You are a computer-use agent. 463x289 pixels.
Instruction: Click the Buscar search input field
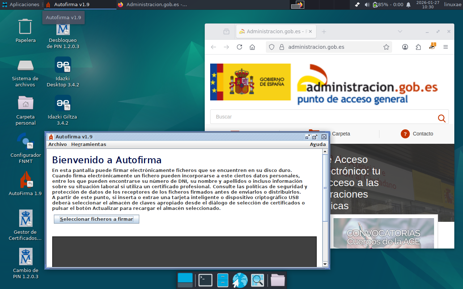[322, 117]
